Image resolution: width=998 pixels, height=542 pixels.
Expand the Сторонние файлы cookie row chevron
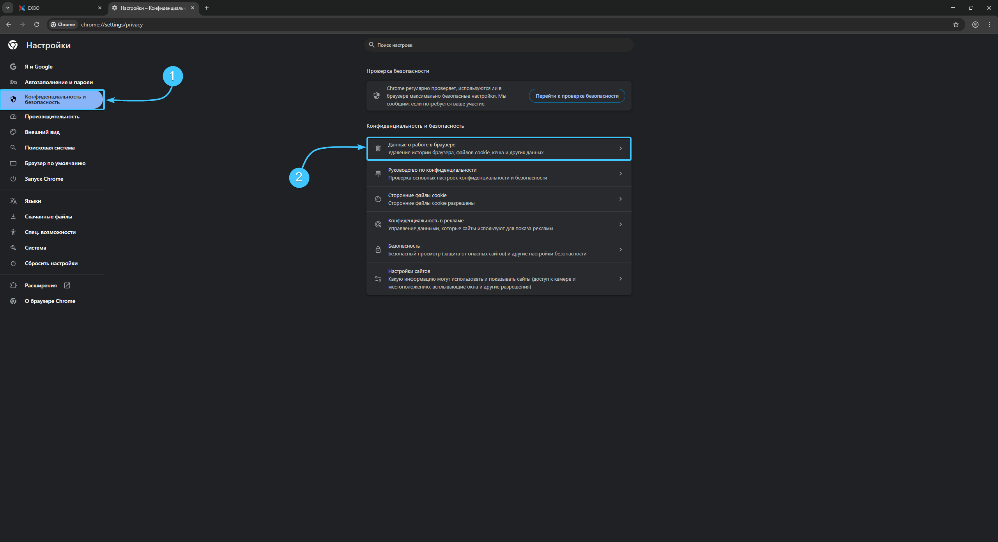620,199
